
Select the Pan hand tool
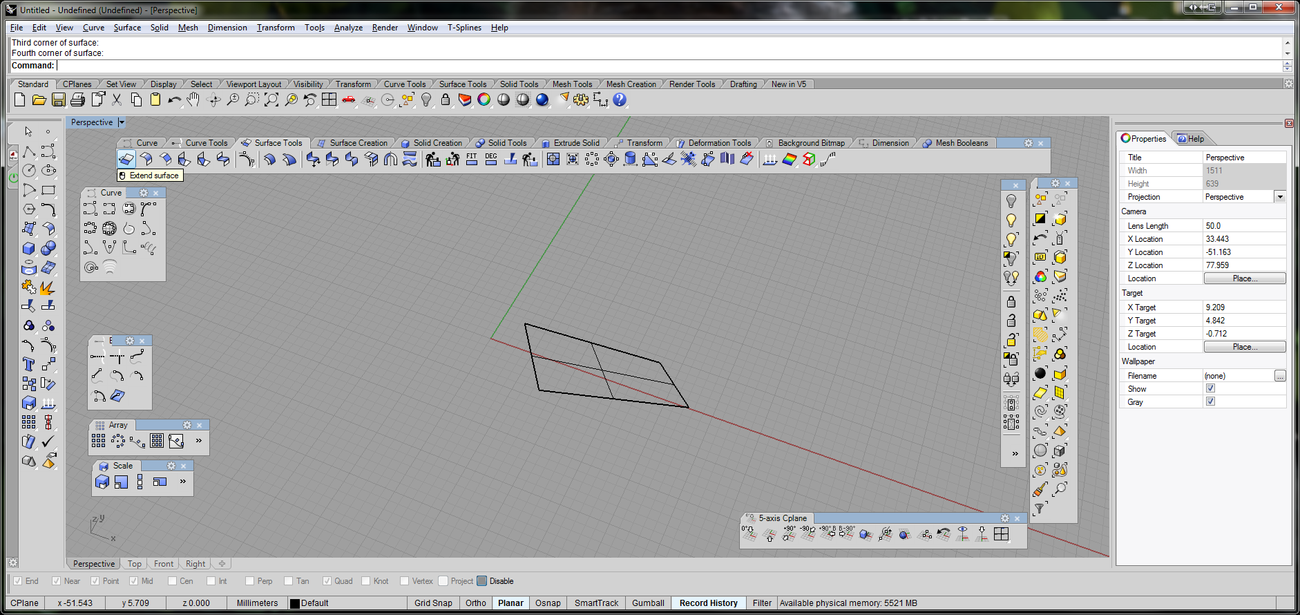pos(193,100)
